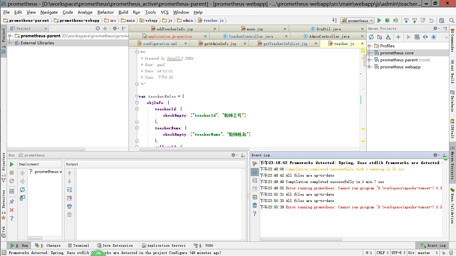Open Event Log help question mark
The image size is (456, 256).
pyautogui.click(x=255, y=214)
